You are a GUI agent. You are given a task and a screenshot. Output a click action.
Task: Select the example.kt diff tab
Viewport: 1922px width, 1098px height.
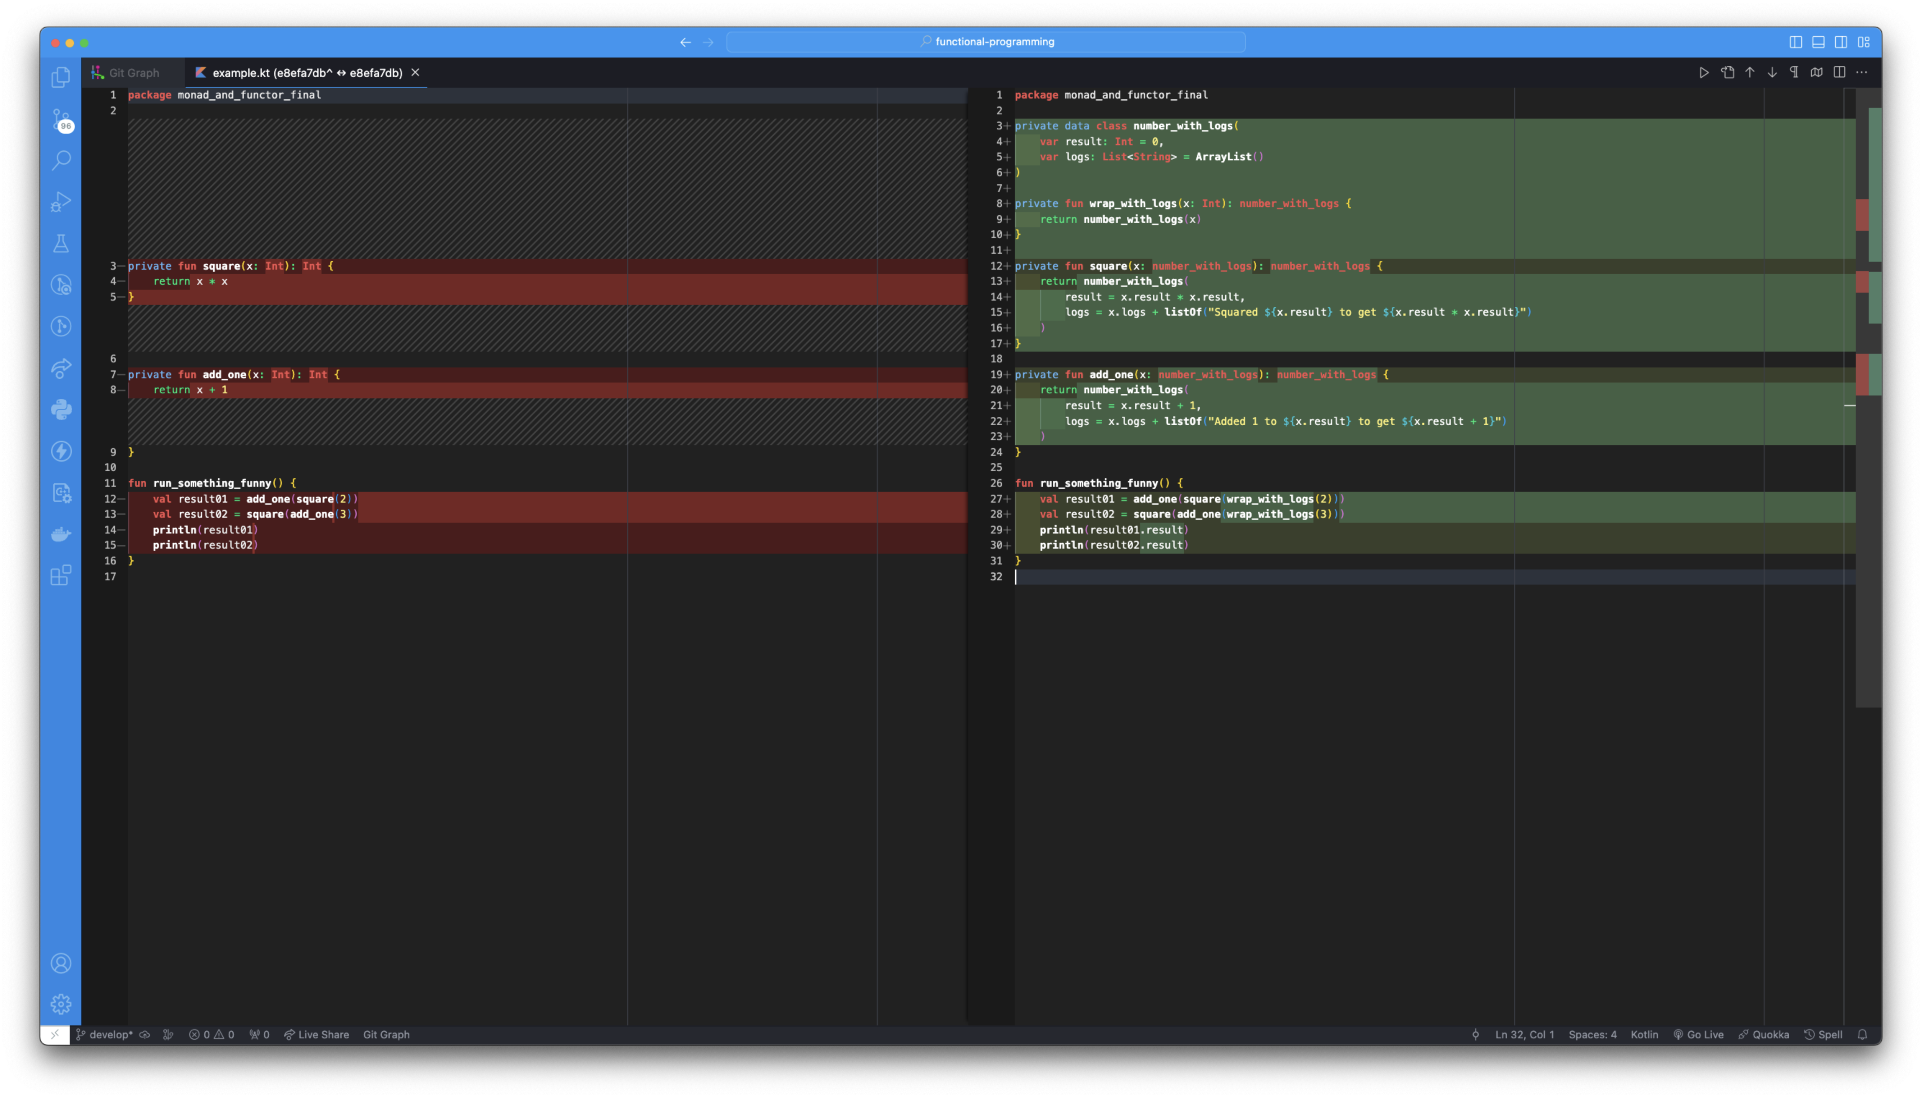[307, 72]
